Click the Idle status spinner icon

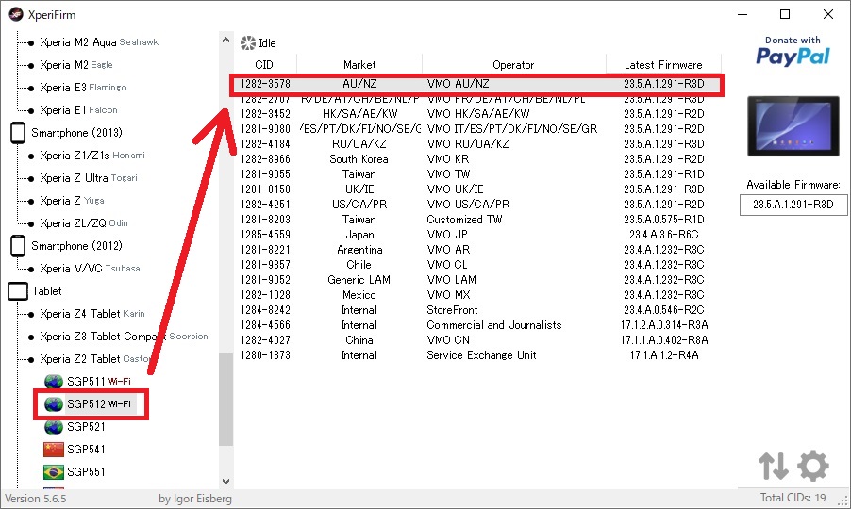click(248, 42)
